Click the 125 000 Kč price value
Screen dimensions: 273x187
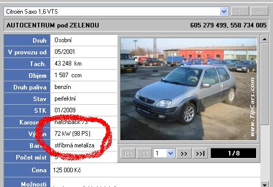click(x=67, y=170)
